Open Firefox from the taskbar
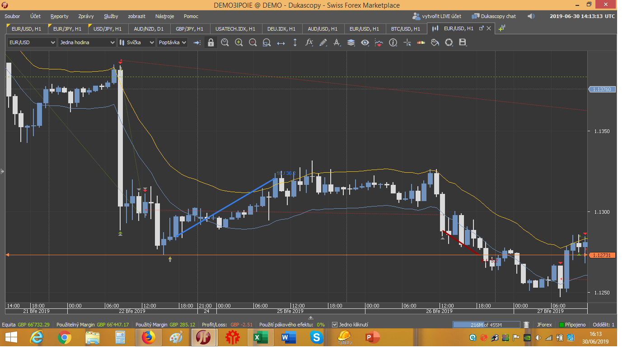This screenshot has width=632, height=358. (148, 337)
